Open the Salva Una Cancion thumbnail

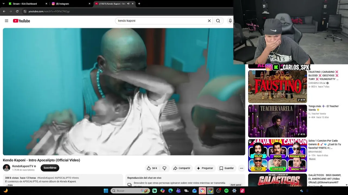coord(277,155)
